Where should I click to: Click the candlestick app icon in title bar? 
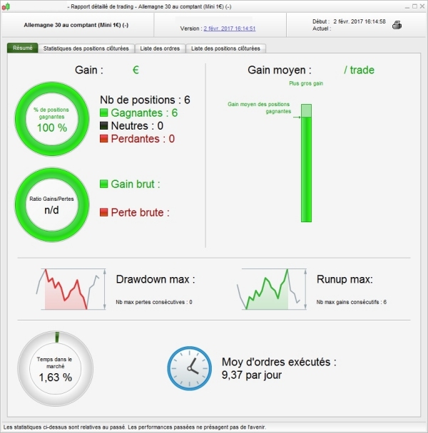tap(6, 6)
